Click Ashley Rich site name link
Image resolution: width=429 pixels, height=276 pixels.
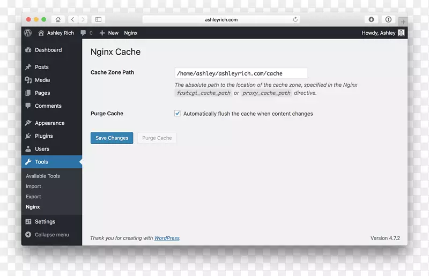click(x=61, y=33)
